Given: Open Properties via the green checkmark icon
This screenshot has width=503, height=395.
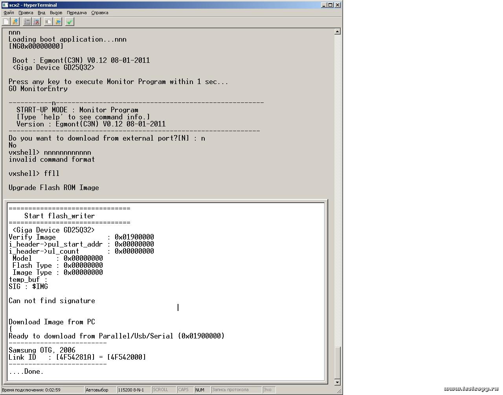Looking at the screenshot, I should point(70,22).
